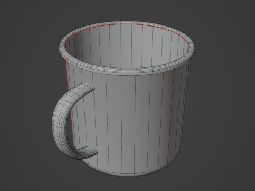Select the rounded rim of the mug
Screen dimensions: 255x191
pyautogui.click(x=128, y=71)
